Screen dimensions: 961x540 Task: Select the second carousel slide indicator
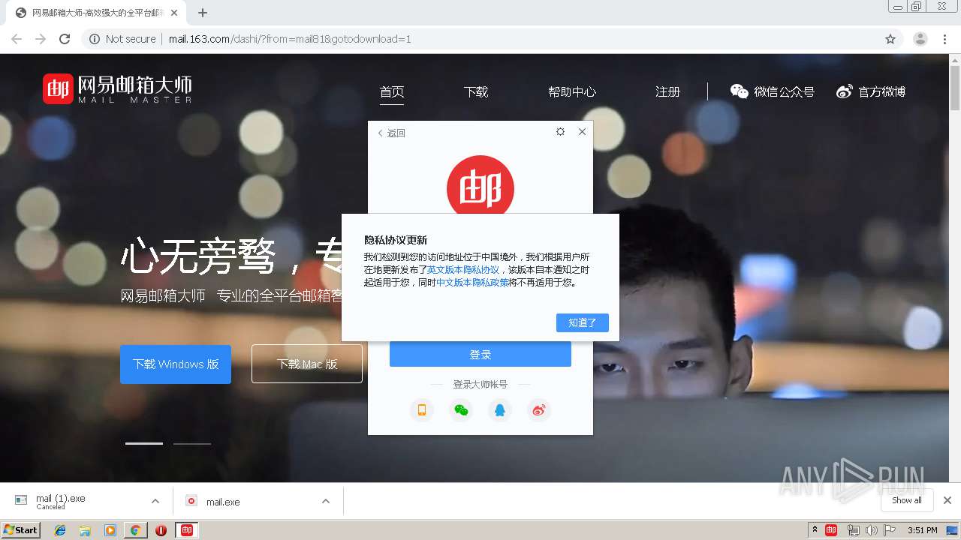(x=192, y=443)
